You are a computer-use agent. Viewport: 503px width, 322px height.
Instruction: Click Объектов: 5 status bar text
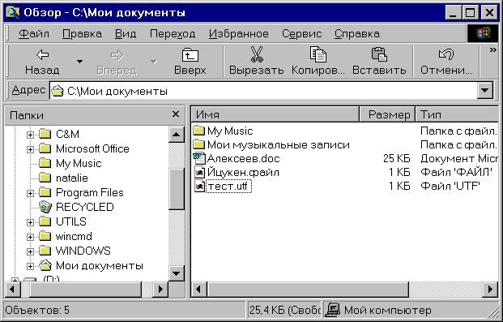[x=37, y=310]
